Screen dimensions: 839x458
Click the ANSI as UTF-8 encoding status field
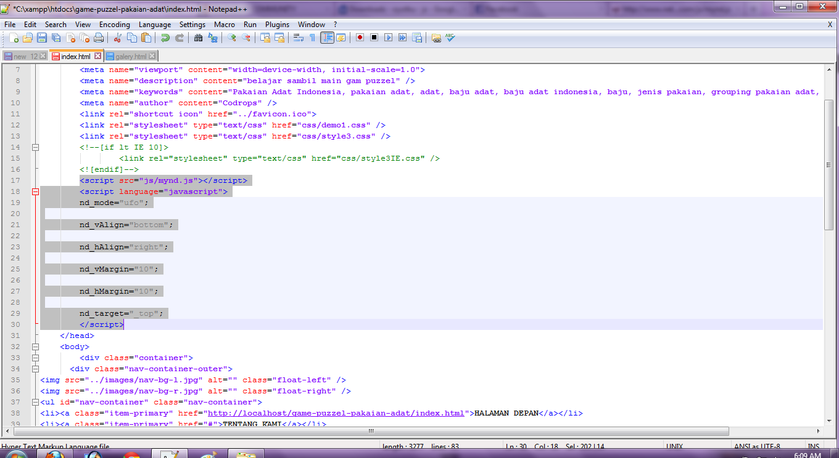pos(758,446)
